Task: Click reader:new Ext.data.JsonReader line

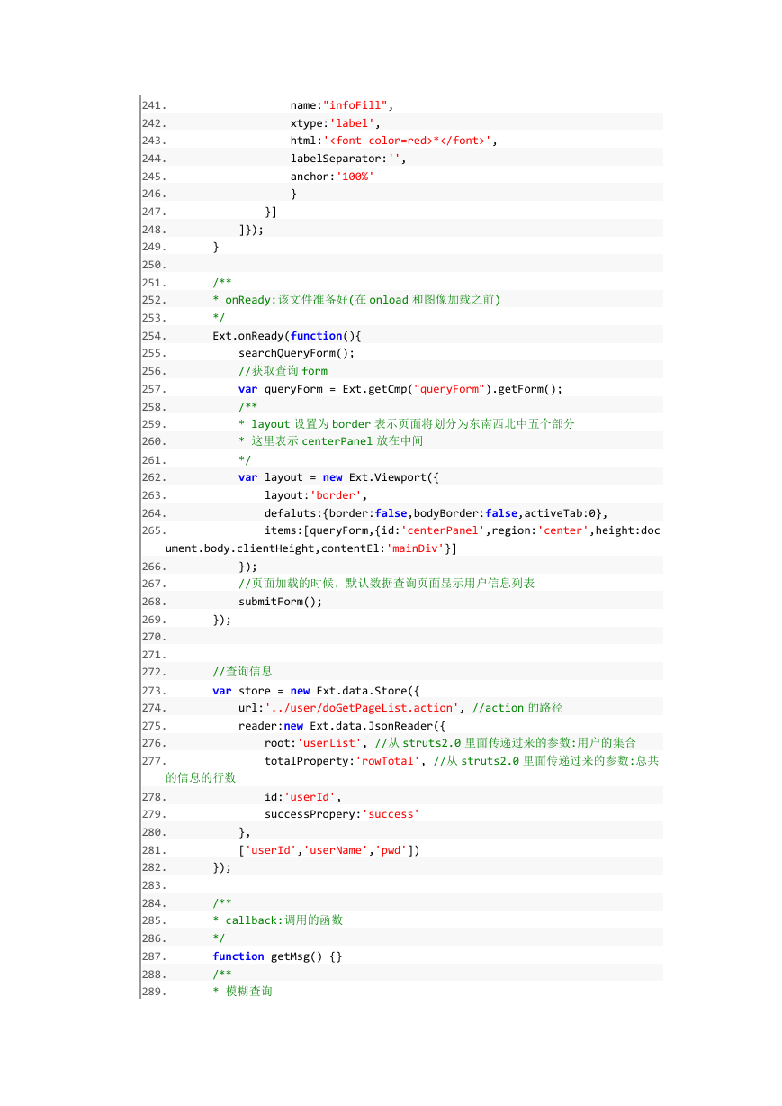Action: [342, 726]
